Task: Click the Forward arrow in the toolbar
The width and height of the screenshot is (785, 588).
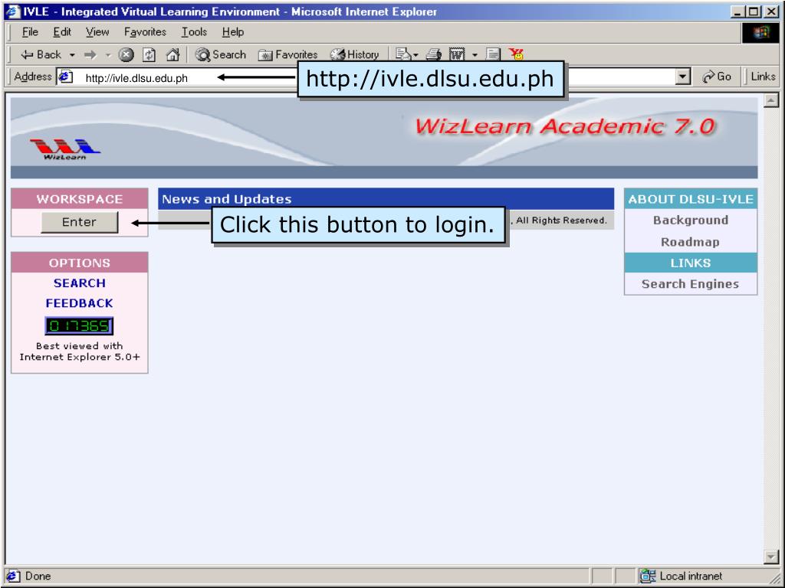Action: pyautogui.click(x=90, y=54)
